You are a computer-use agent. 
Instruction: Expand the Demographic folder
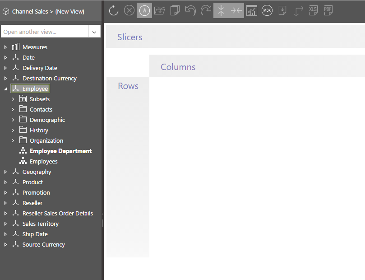[13, 120]
